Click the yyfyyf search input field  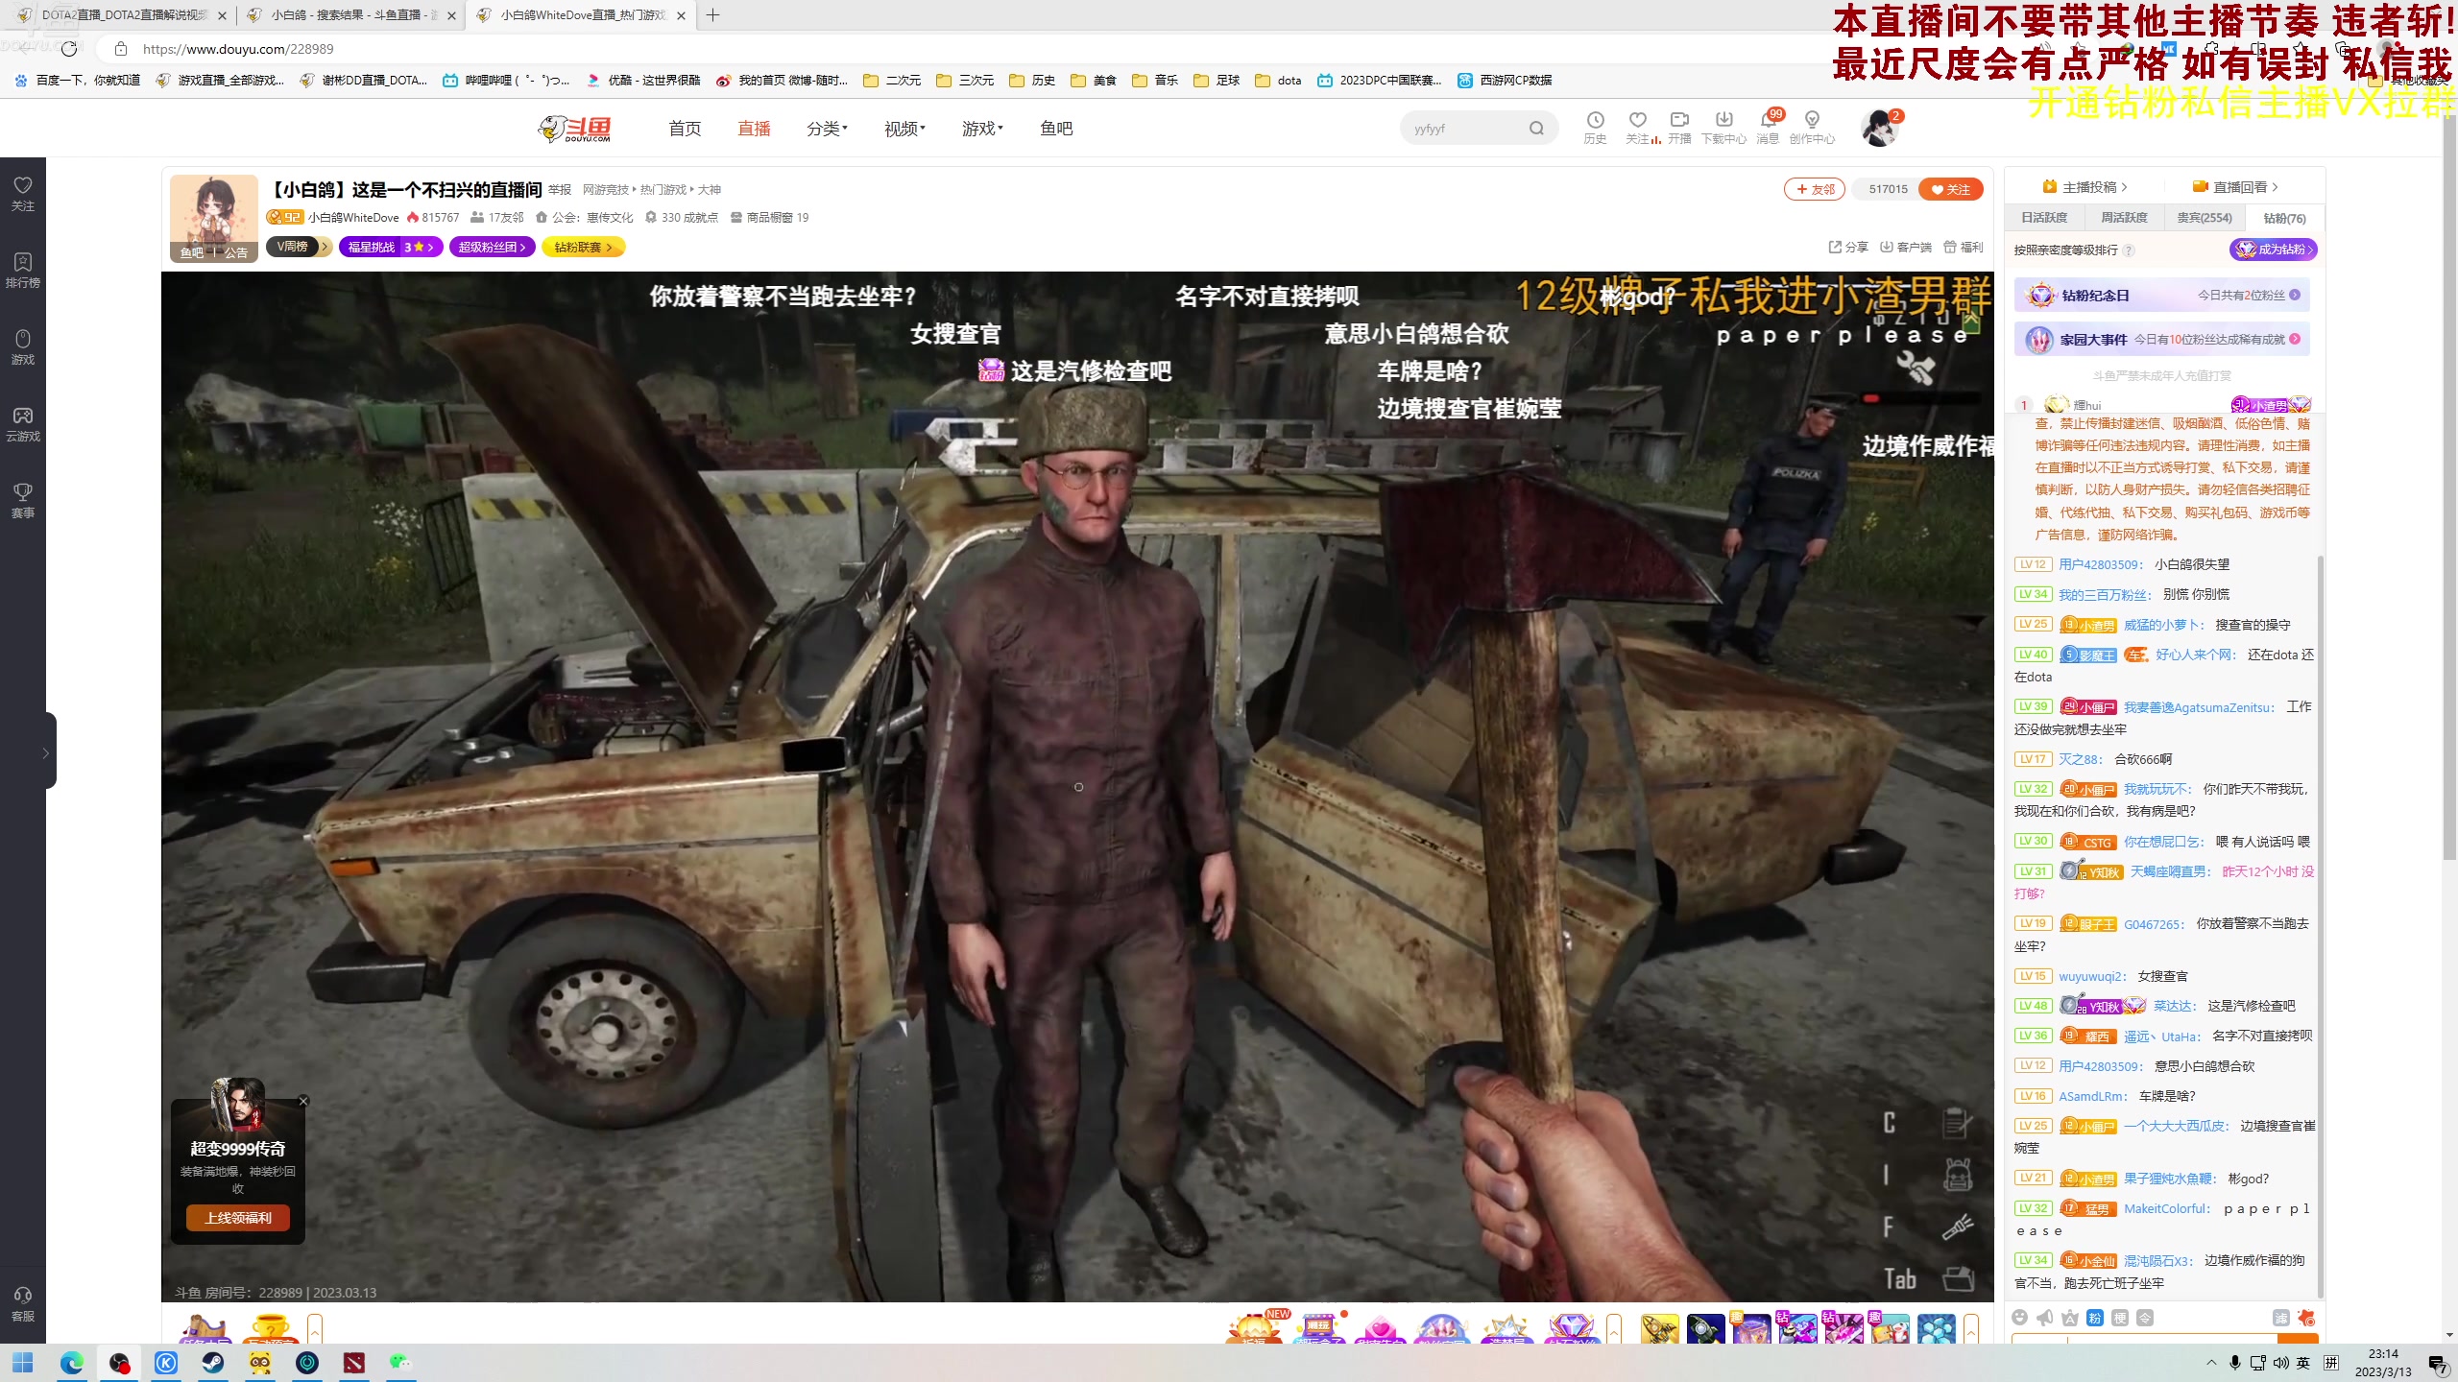pyautogui.click(x=1465, y=129)
